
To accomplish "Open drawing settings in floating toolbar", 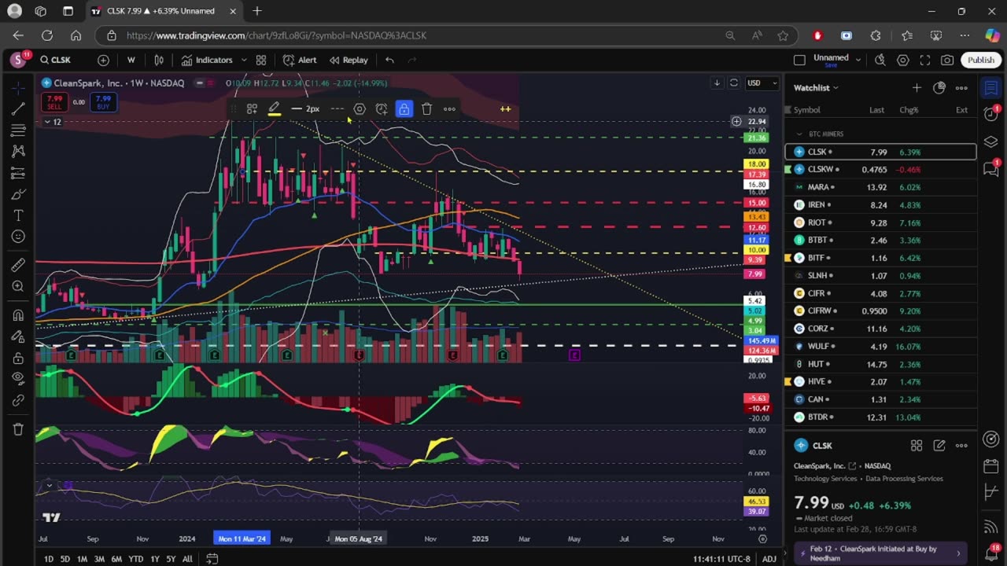I will coord(360,109).
